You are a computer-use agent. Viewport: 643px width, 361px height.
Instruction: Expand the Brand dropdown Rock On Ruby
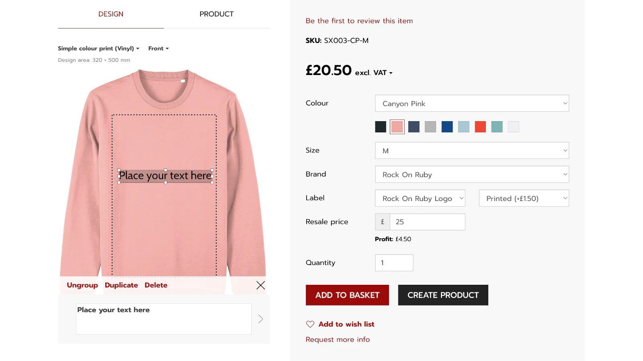(x=472, y=174)
